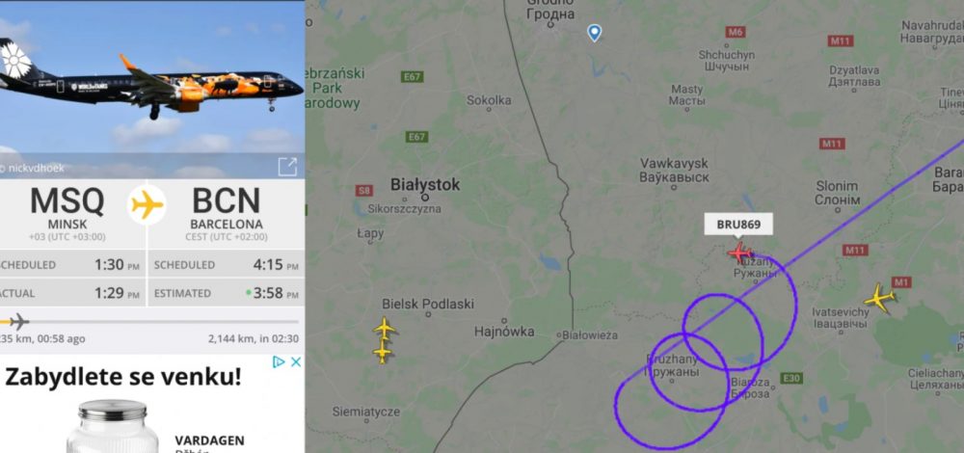Viewport: 964px width, 453px height.
Task: Click the red BRU869 aircraft icon
Action: (739, 252)
